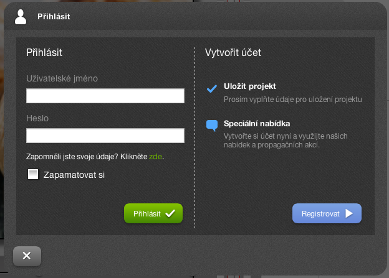Click the Heslo field label
Image resolution: width=389 pixels, height=278 pixels.
pyautogui.click(x=37, y=118)
